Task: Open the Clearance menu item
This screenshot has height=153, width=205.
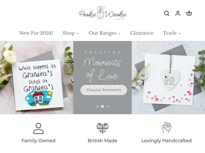Action: [142, 33]
